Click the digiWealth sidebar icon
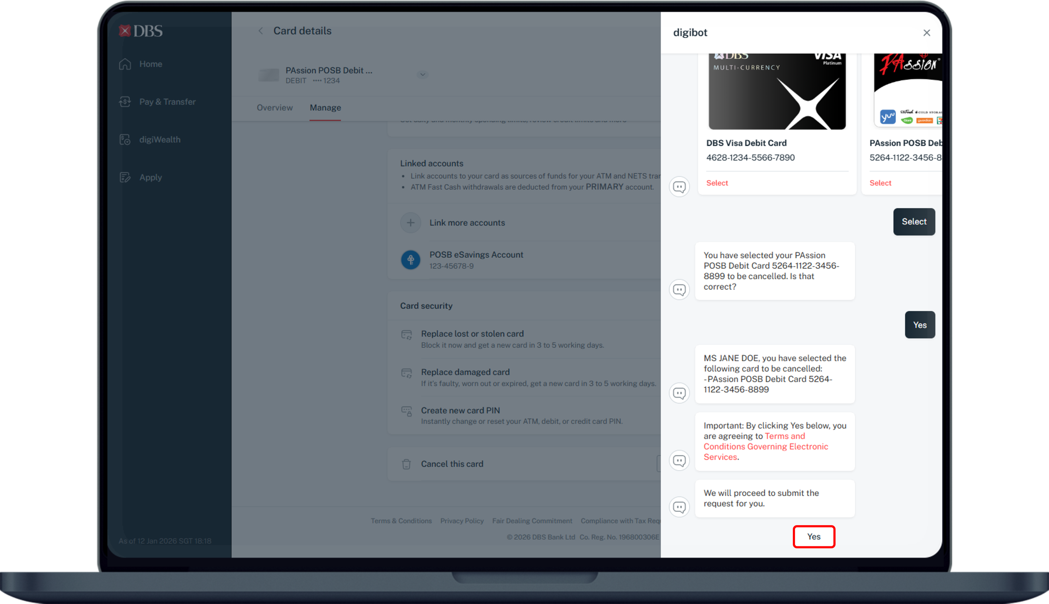 click(x=125, y=140)
